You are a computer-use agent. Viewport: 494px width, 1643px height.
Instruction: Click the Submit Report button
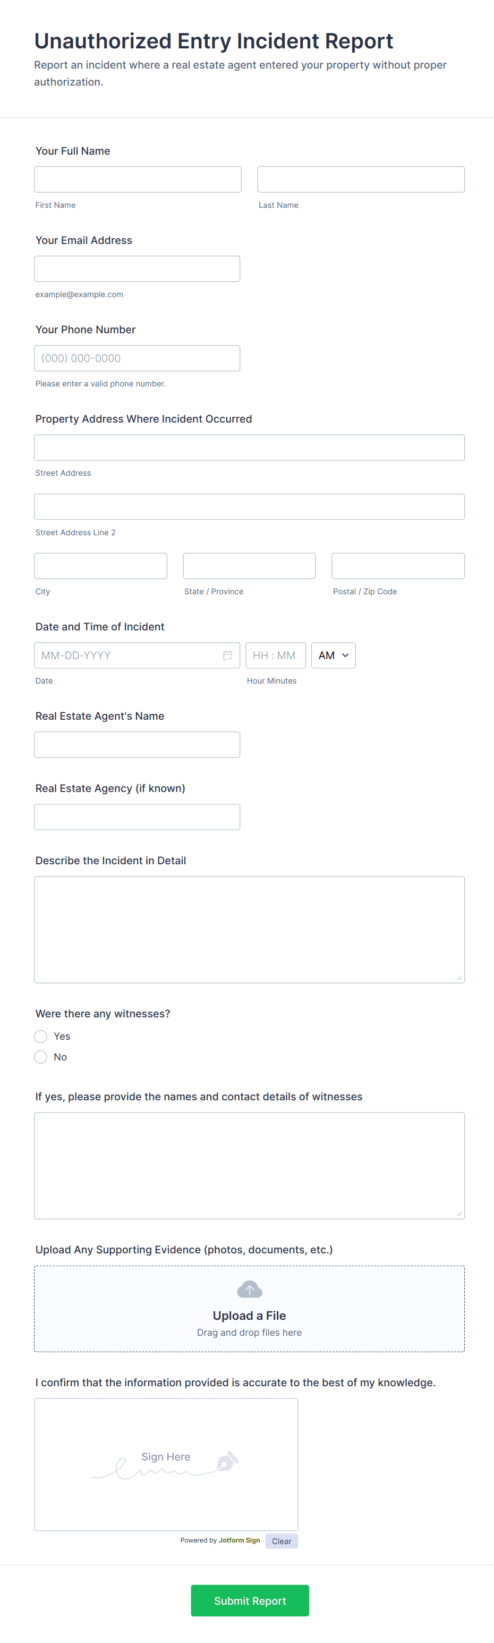pos(250,1600)
